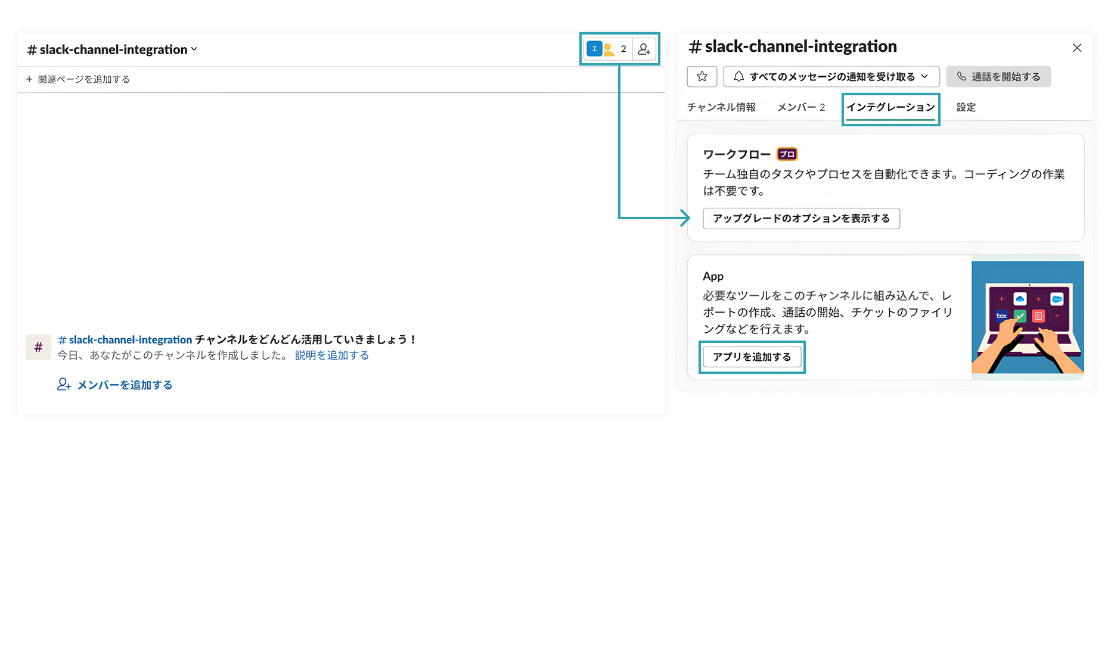Click the ワークフロー heading text
The image size is (1111, 655).
pyautogui.click(x=737, y=154)
